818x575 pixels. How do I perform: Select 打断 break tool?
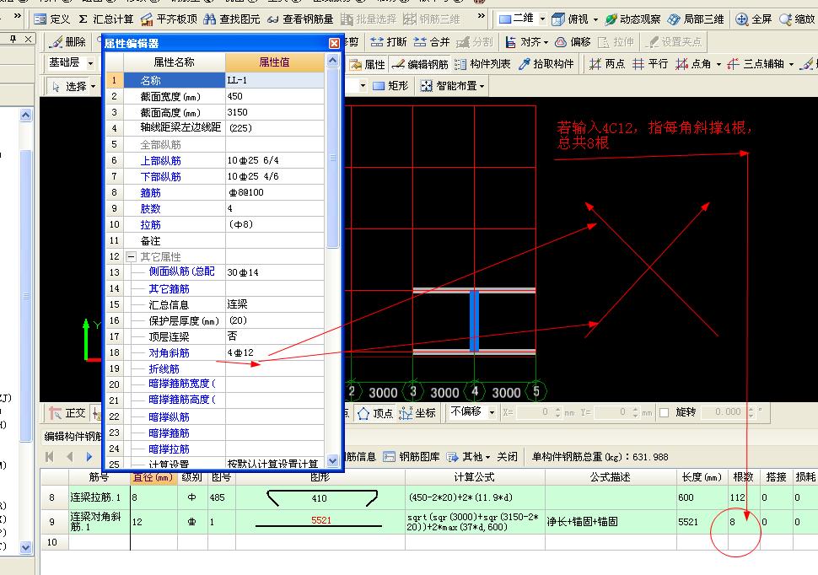[x=388, y=42]
